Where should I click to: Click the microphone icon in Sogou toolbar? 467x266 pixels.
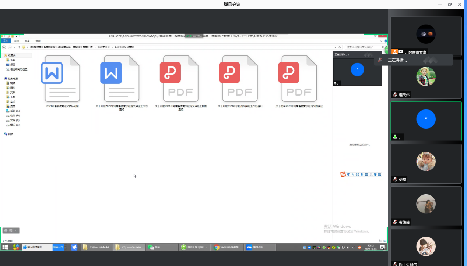tap(362, 175)
